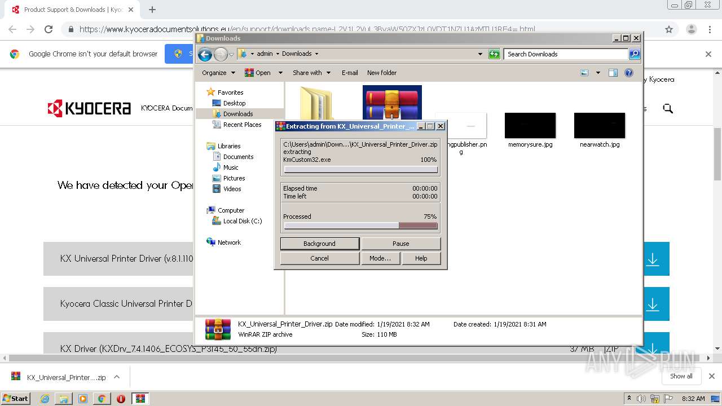This screenshot has width=722, height=406.
Task: Select Downloads in navigation pane
Action: 238,114
